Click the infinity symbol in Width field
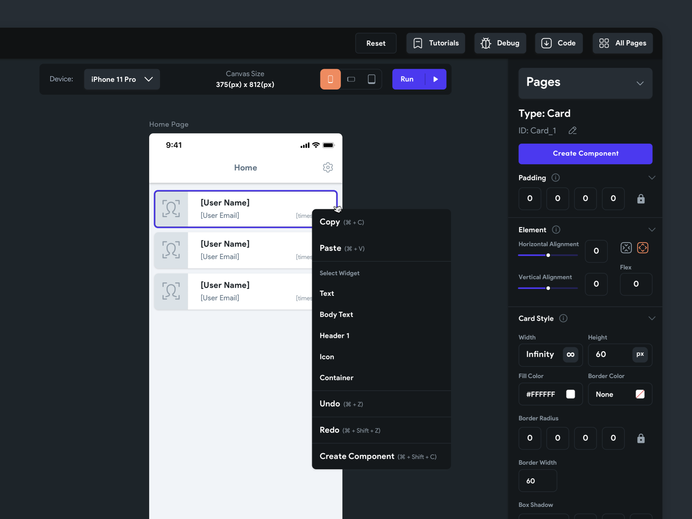The image size is (692, 519). point(570,355)
